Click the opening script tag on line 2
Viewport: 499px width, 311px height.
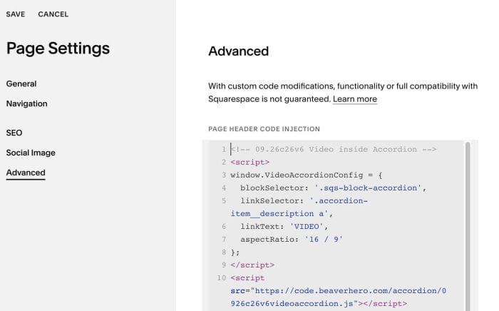click(249, 163)
